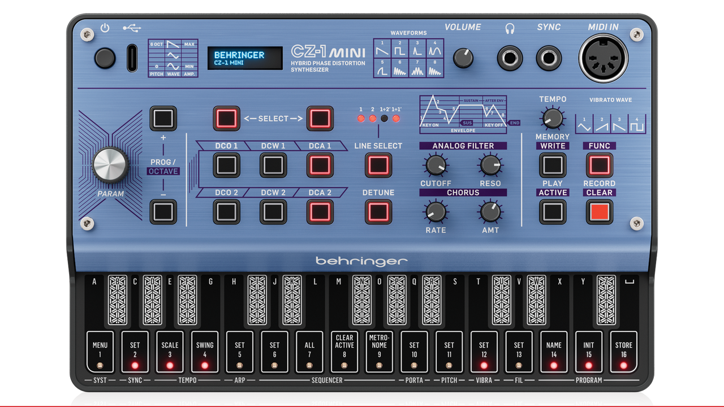The width and height of the screenshot is (724, 407).
Task: Hit the PROG/OCTAVE minus button
Action: point(163,211)
